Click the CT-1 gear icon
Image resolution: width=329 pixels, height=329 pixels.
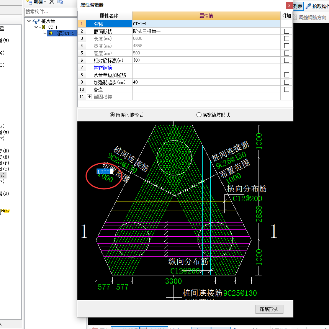click(x=43, y=27)
